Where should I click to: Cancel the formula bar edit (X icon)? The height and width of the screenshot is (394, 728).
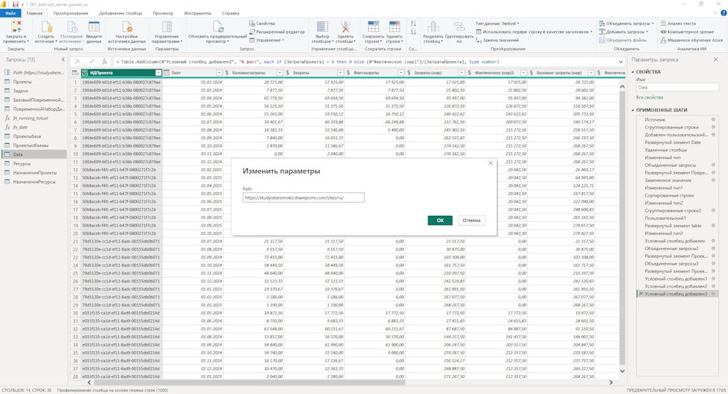pyautogui.click(x=77, y=62)
